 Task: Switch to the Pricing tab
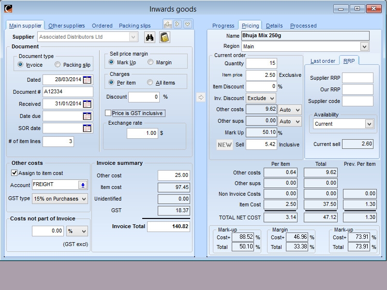pyautogui.click(x=250, y=26)
